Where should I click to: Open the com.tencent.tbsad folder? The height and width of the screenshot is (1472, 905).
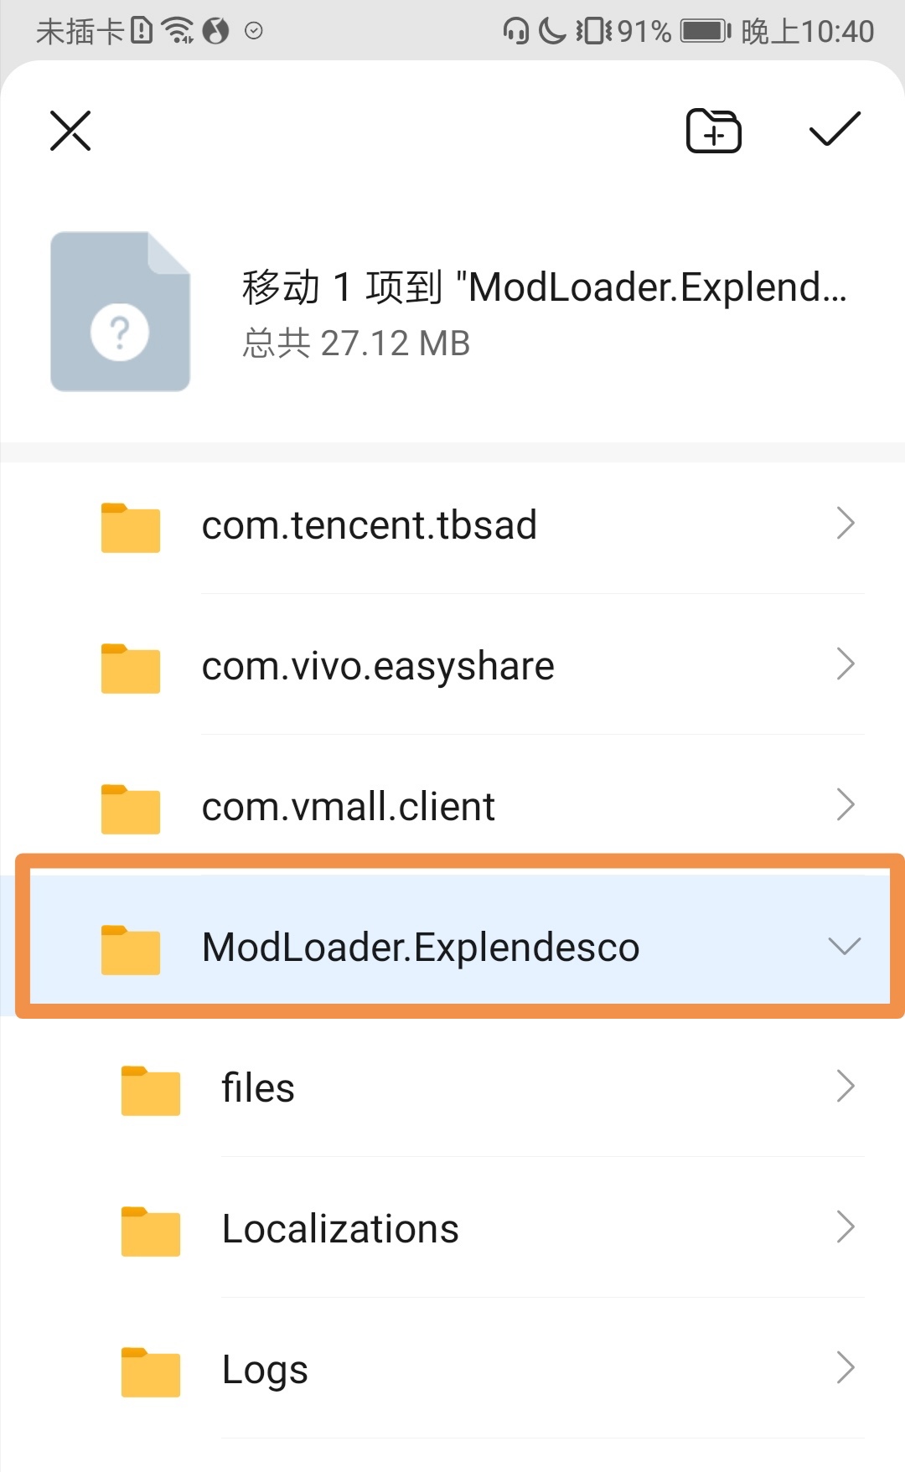pos(369,525)
